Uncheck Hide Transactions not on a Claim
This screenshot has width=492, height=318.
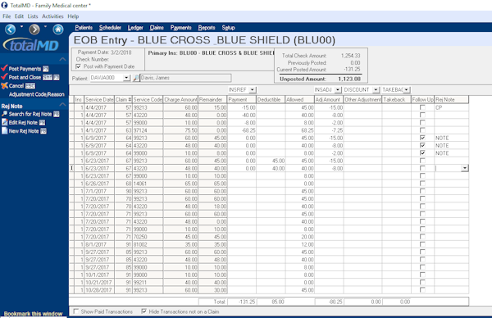143,311
